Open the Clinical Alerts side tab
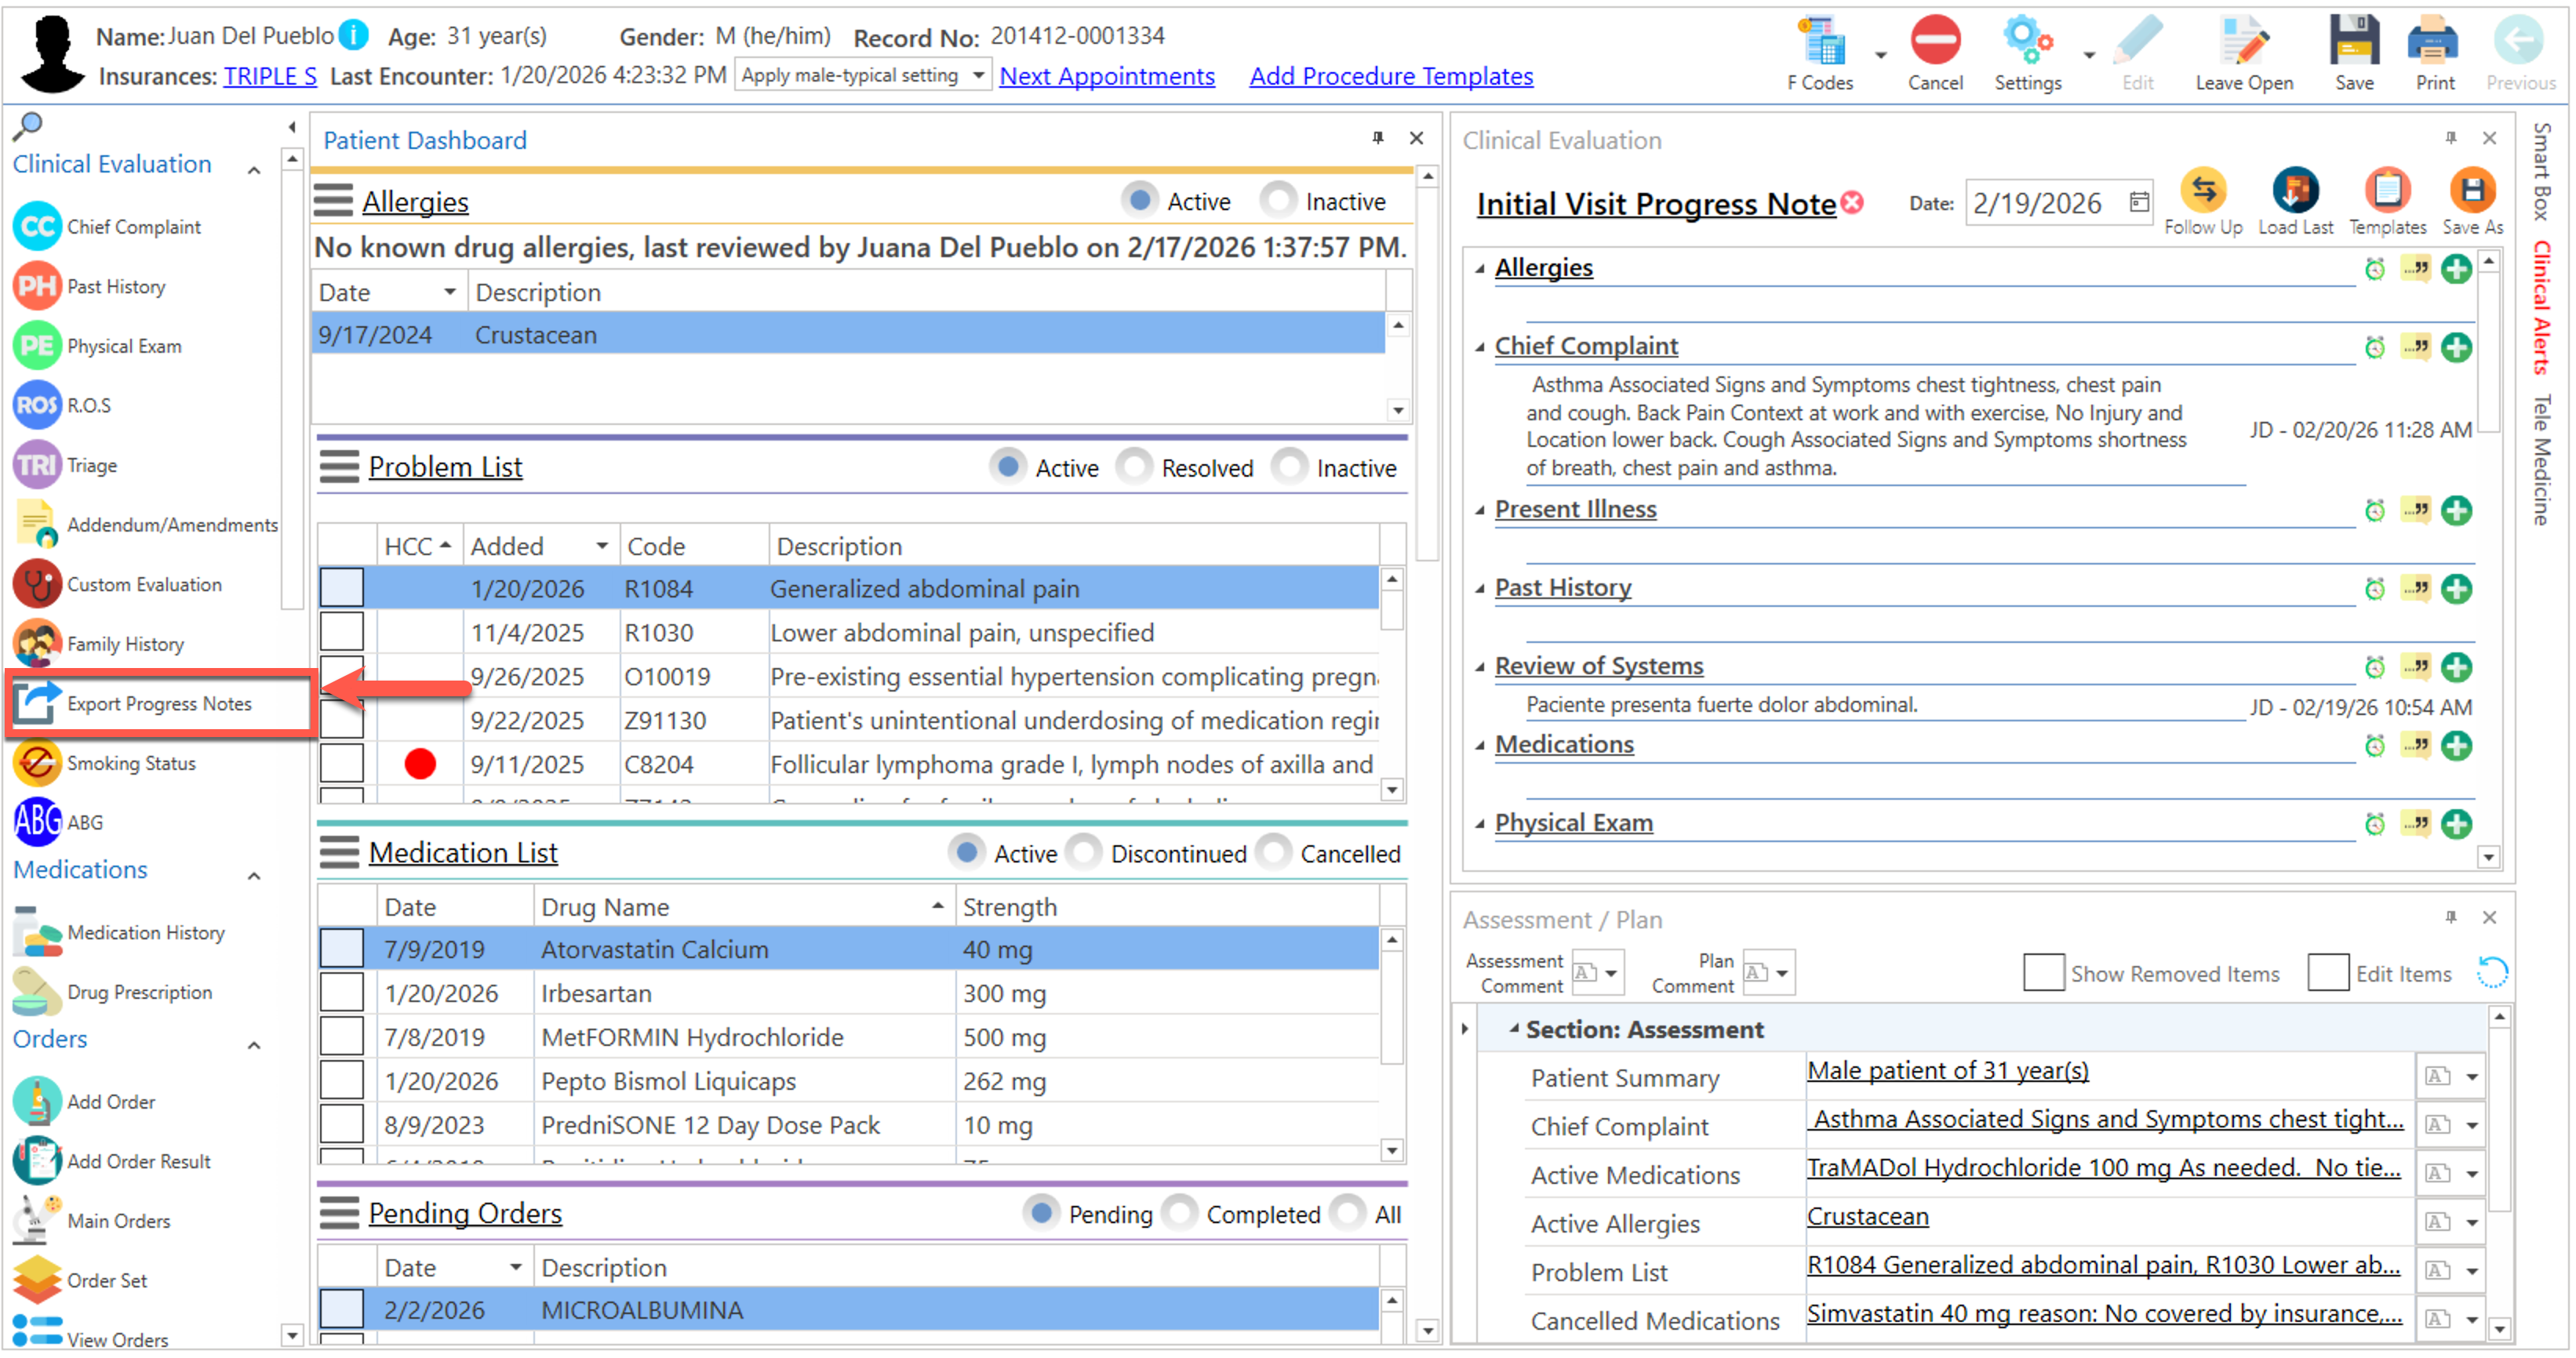Image resolution: width=2576 pixels, height=1358 pixels. click(x=2542, y=308)
